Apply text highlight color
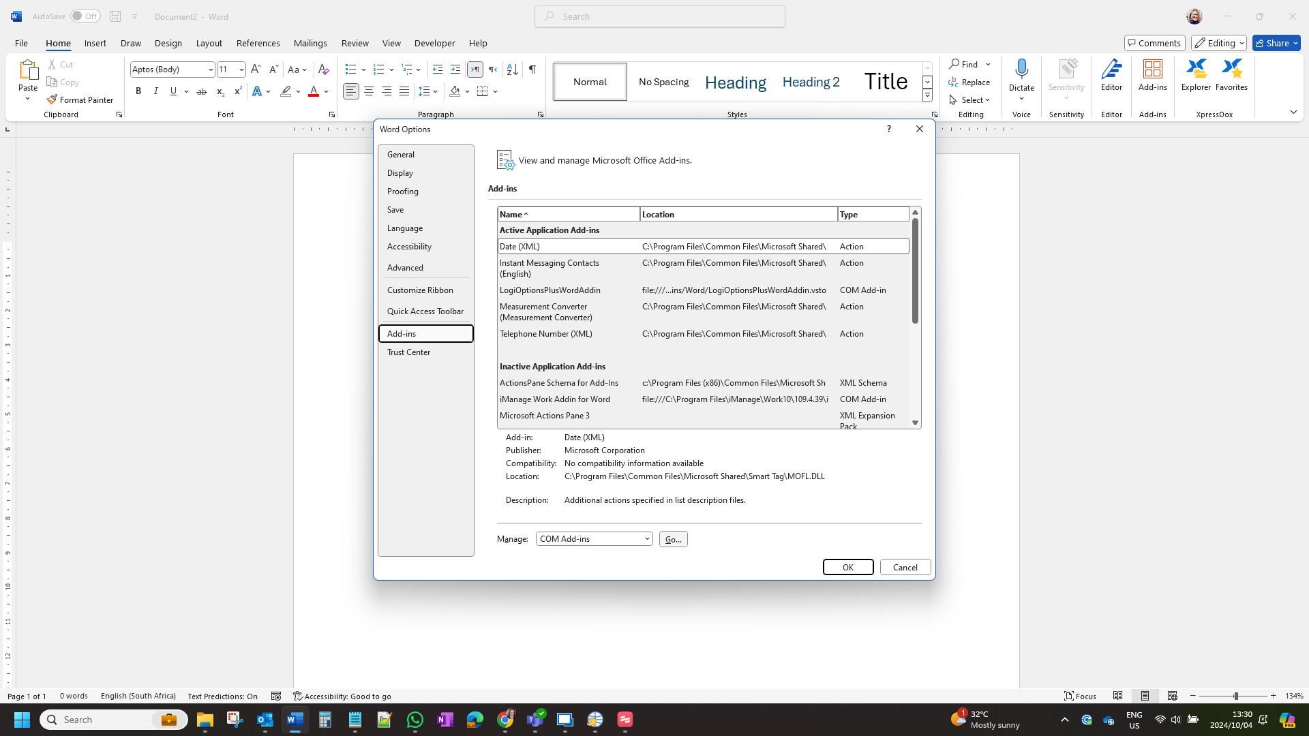Image resolution: width=1309 pixels, height=736 pixels. click(286, 91)
